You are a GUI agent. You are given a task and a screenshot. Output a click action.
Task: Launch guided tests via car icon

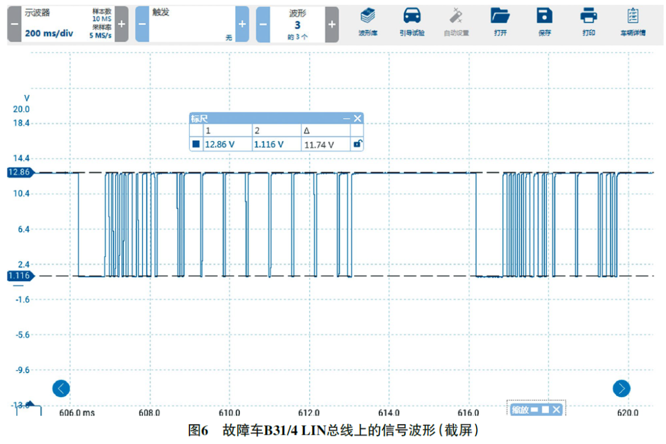coord(411,22)
